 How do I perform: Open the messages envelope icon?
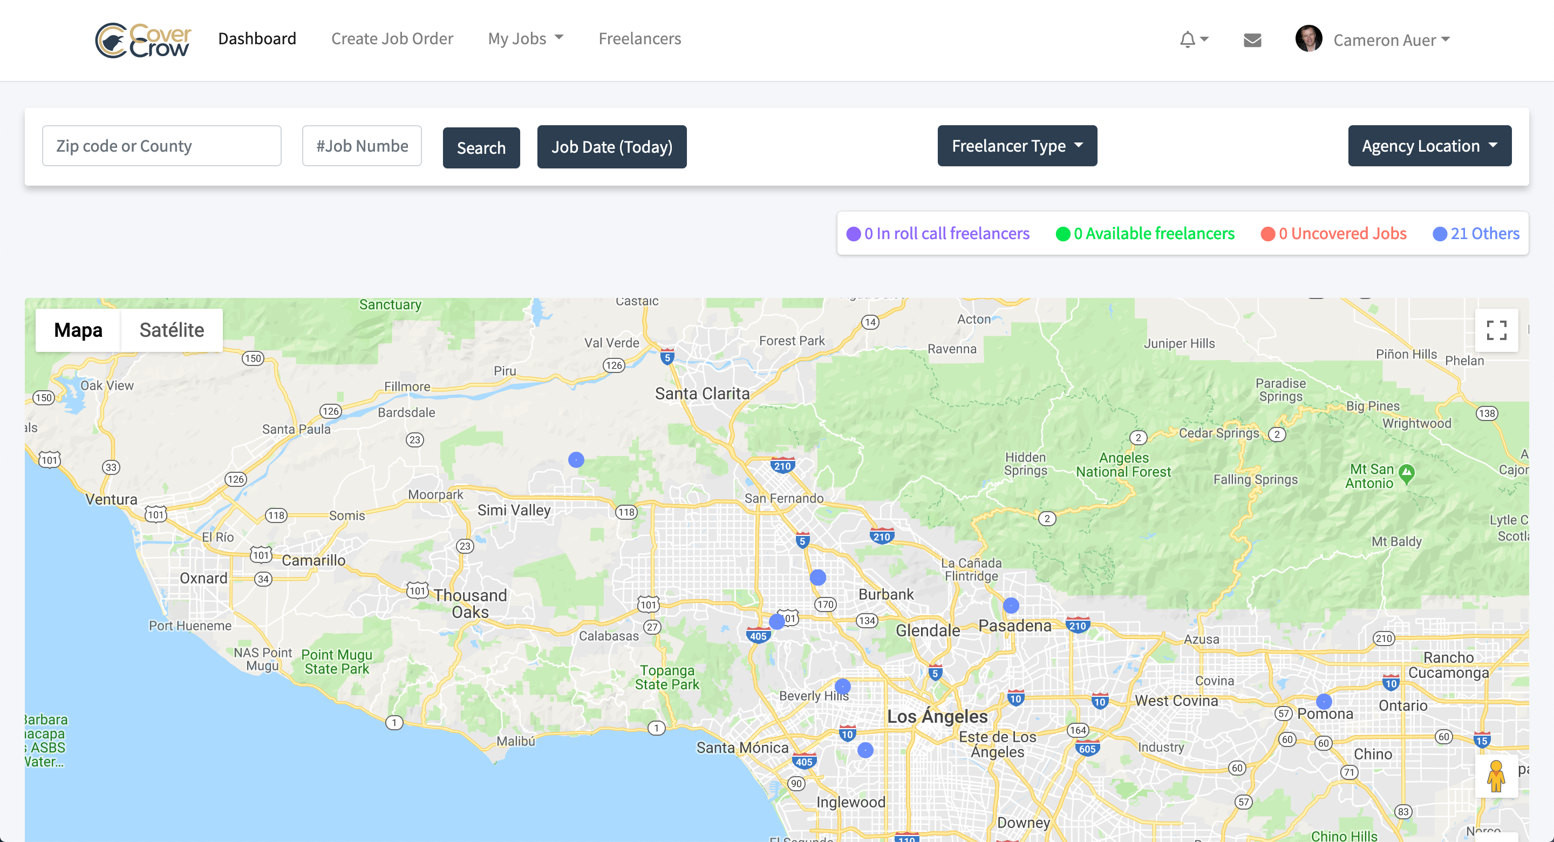pos(1252,40)
